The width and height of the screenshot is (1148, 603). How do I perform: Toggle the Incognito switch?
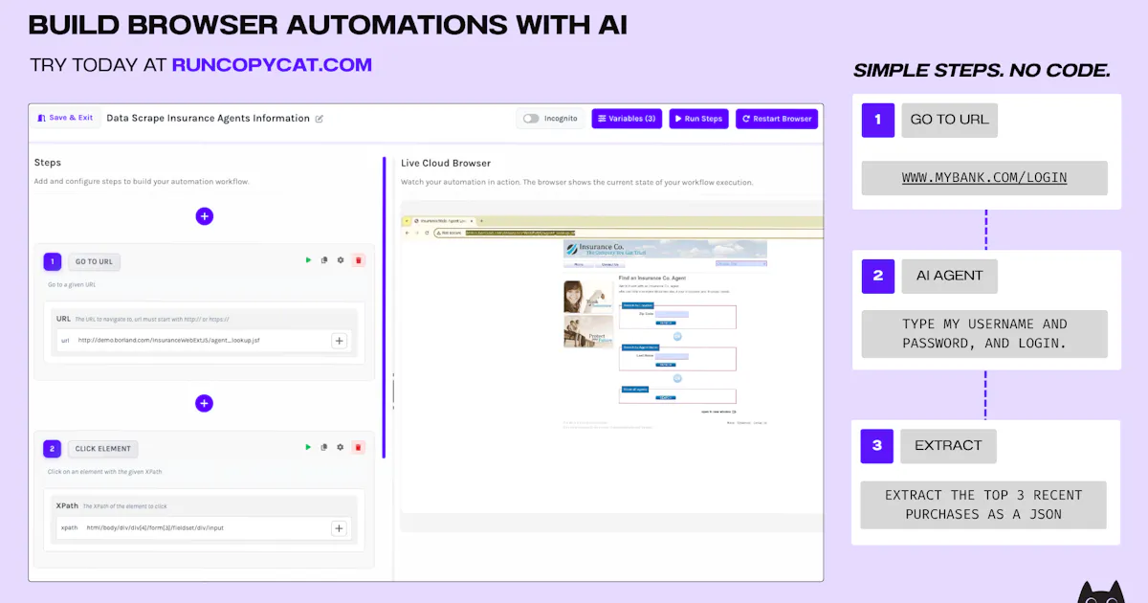pos(531,119)
